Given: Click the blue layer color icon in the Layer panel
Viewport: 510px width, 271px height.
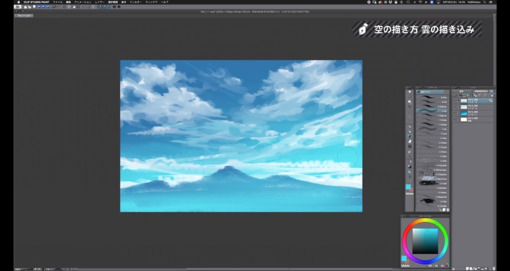Looking at the screenshot, I should point(492,95).
